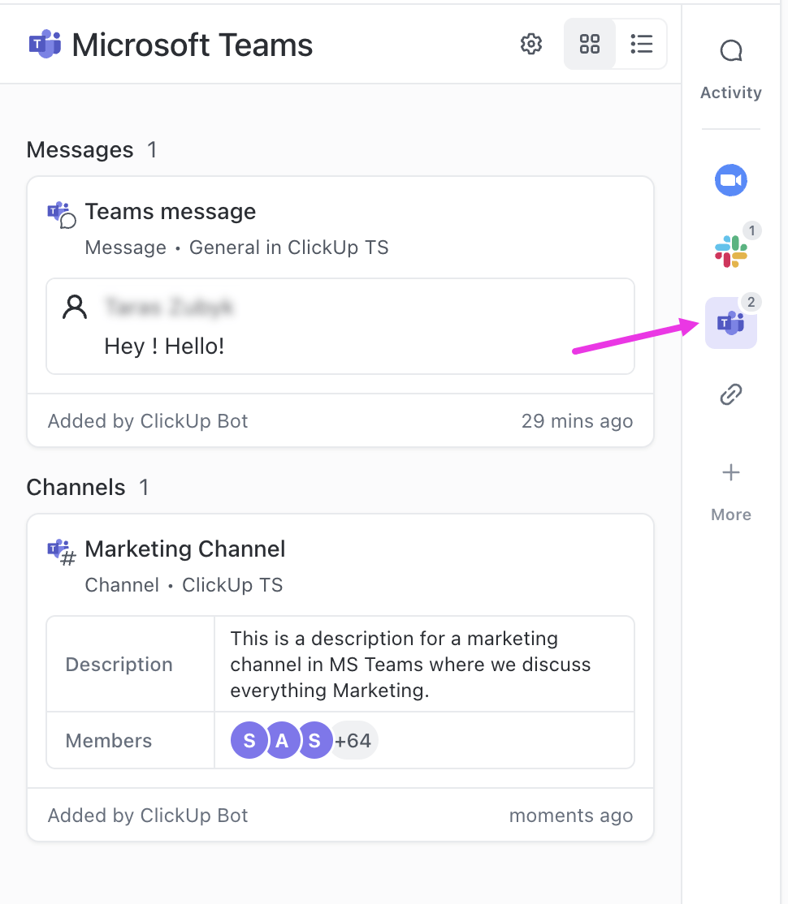Switch to the Activity tab
The width and height of the screenshot is (788, 904).
click(x=730, y=92)
